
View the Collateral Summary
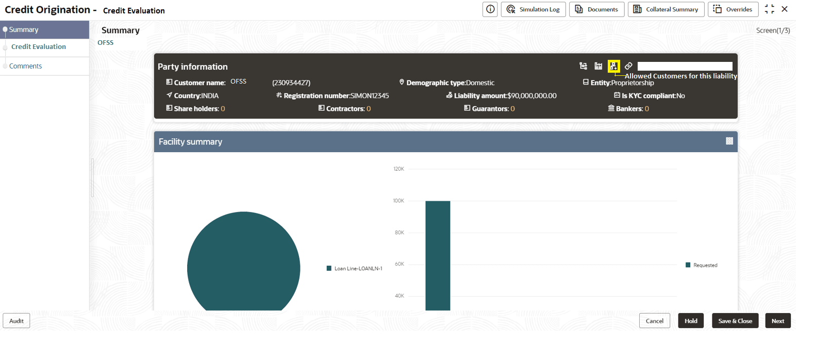pos(666,9)
